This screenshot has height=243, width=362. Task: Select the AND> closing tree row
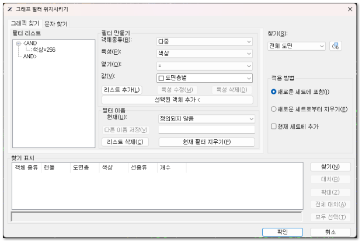[x=30, y=56]
